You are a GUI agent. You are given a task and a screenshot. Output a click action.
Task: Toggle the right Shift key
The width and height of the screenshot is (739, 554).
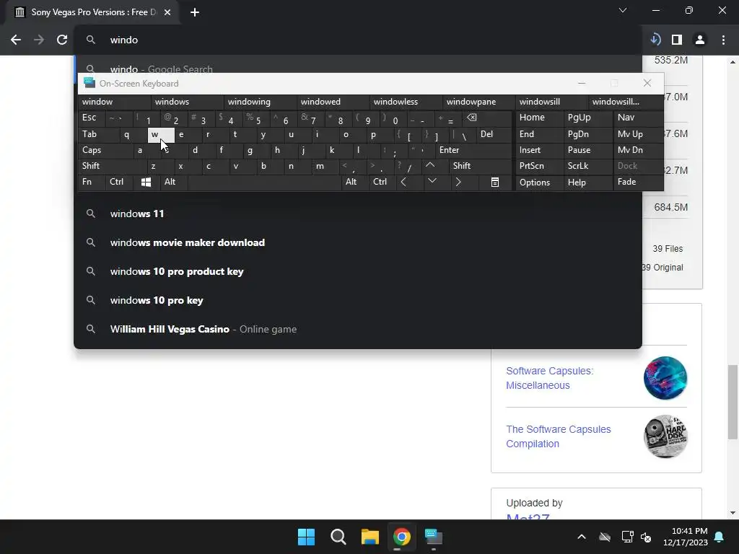pyautogui.click(x=480, y=166)
